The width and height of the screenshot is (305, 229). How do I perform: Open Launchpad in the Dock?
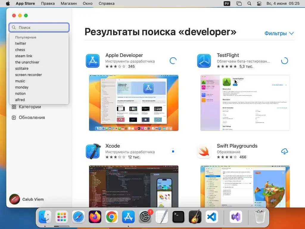point(62,217)
